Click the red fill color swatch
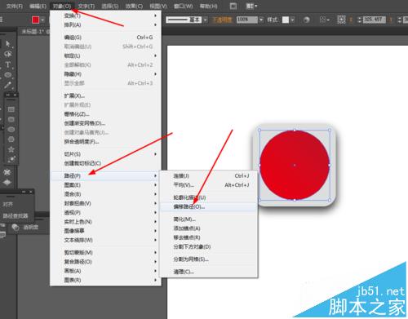This screenshot has width=408, height=319. pos(36,20)
